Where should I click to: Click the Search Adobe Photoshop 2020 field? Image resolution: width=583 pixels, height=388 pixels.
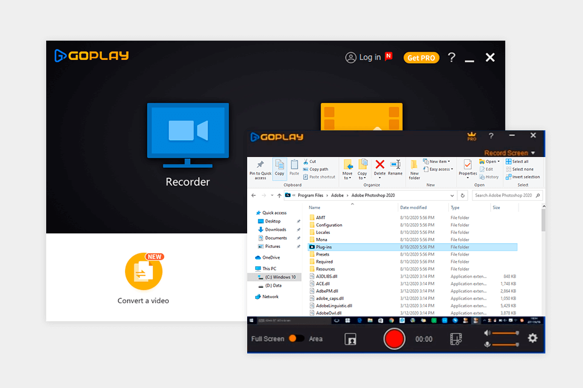click(507, 195)
